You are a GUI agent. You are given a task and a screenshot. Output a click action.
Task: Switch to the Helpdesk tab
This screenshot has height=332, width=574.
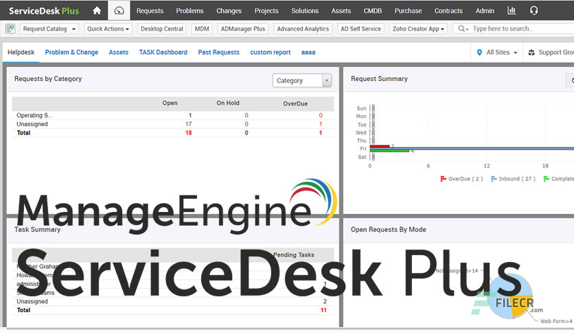pos(21,52)
